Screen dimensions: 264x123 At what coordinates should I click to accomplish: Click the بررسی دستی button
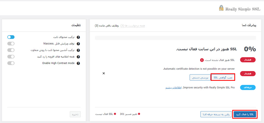click(x=200, y=77)
